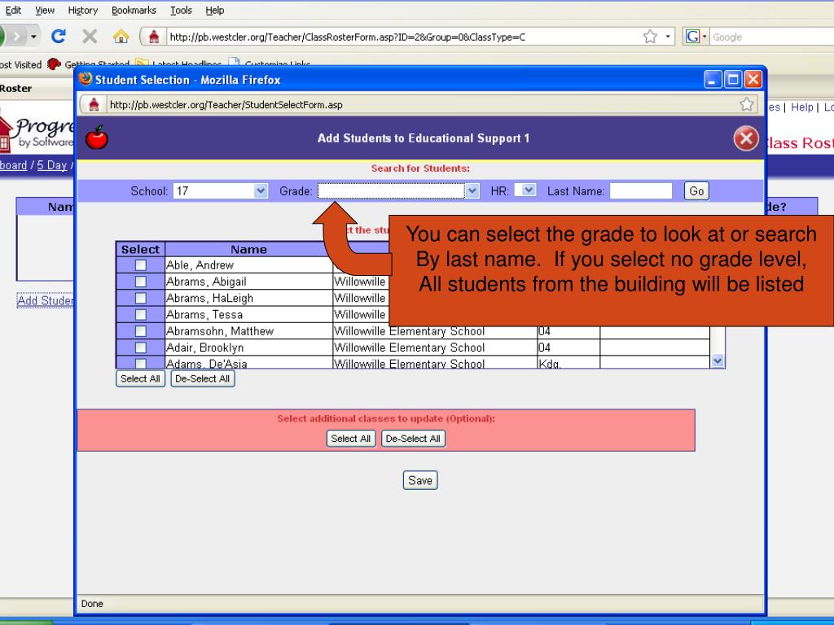This screenshot has width=834, height=625.
Task: Click the Last Name search field
Action: point(641,190)
